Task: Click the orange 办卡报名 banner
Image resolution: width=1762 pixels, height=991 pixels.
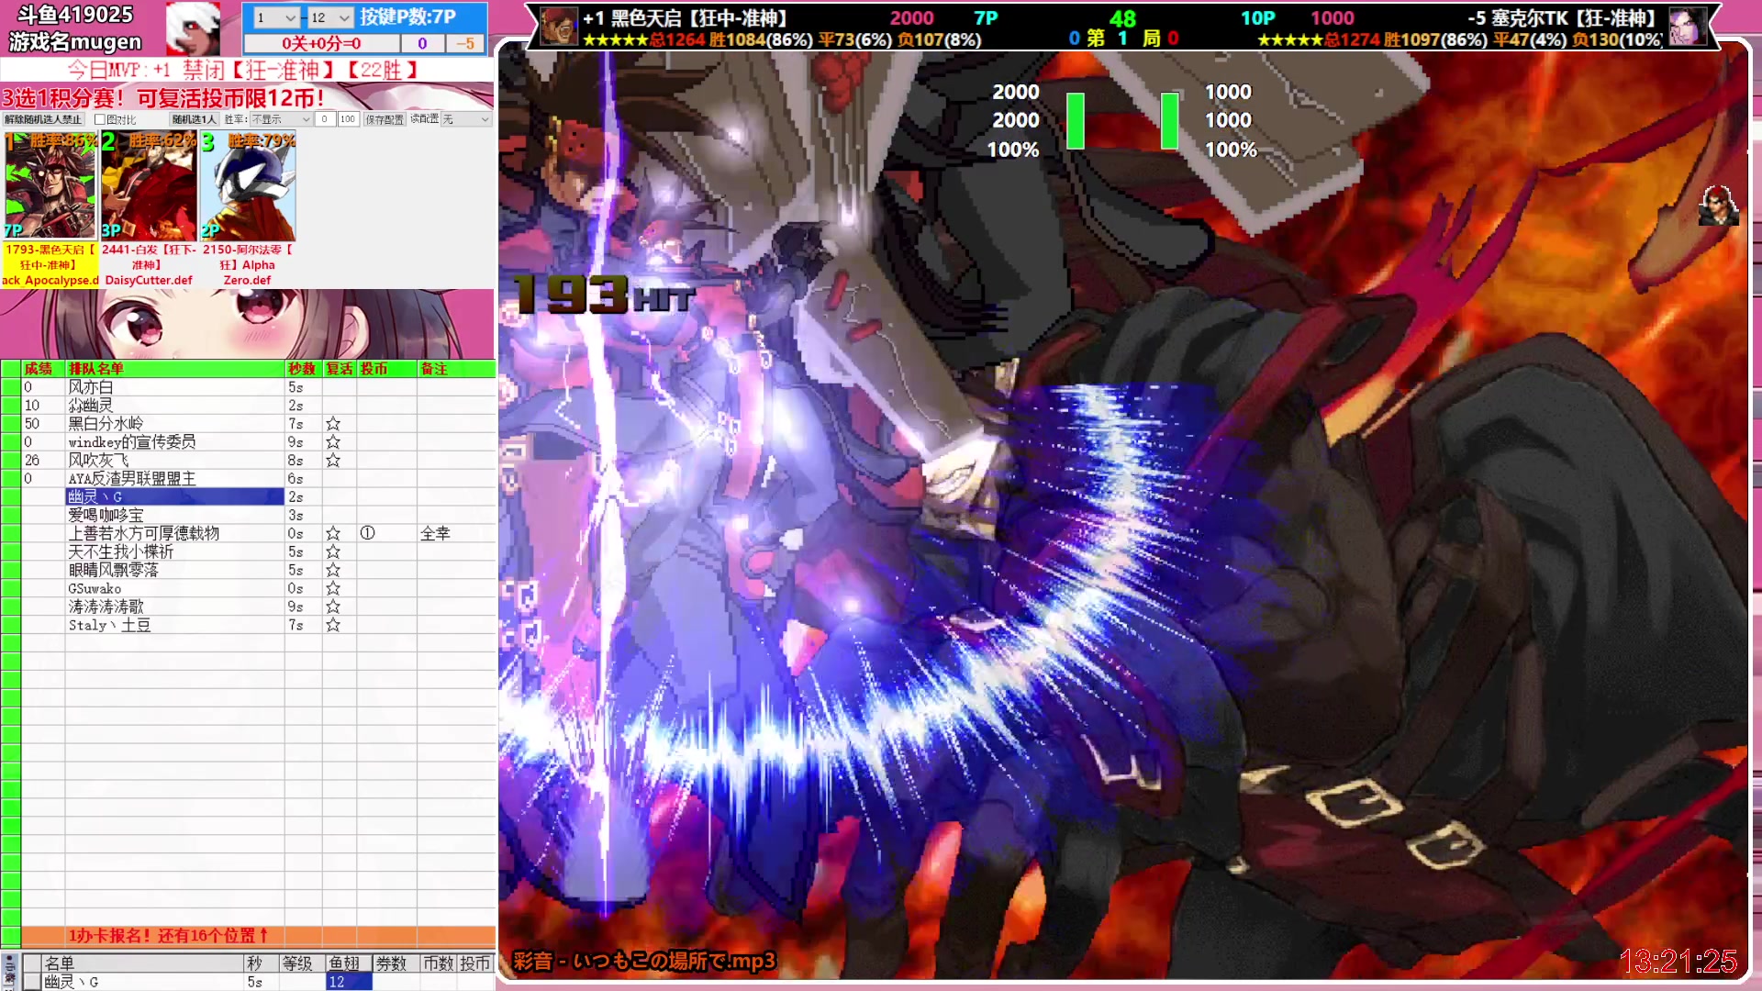Action: (257, 936)
